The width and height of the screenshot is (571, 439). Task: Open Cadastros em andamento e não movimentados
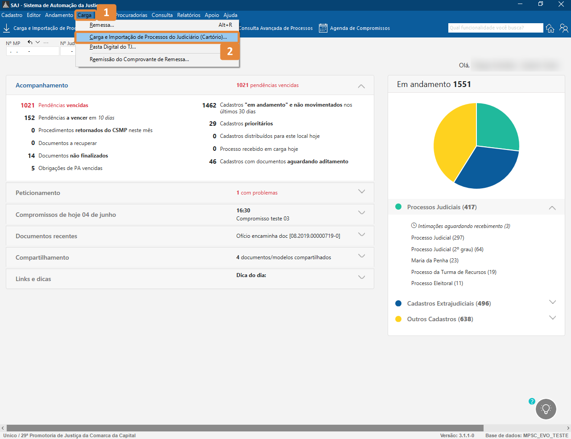(277, 108)
